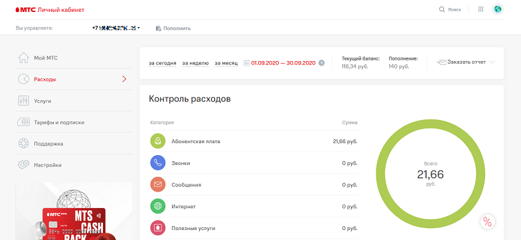Viewport: 521px width, 240px height.
Task: Click the orange envelope Сообщения icon
Action: (158, 184)
